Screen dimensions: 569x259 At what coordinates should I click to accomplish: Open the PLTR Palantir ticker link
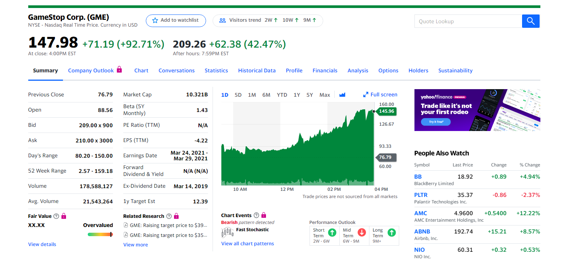(x=421, y=195)
